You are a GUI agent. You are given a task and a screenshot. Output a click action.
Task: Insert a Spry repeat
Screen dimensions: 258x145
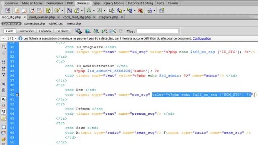(32, 10)
